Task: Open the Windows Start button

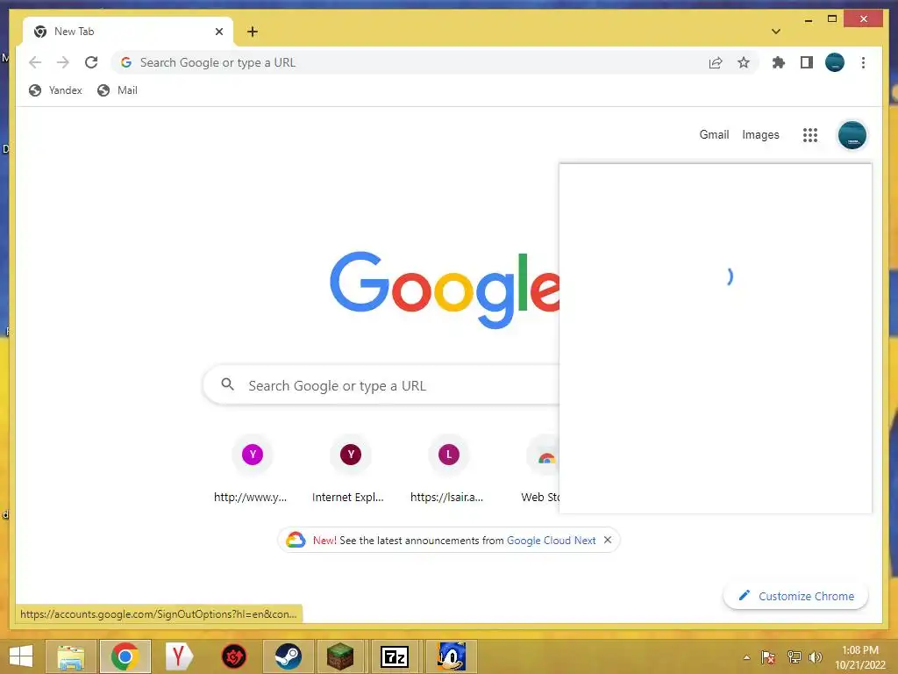Action: pos(21,656)
